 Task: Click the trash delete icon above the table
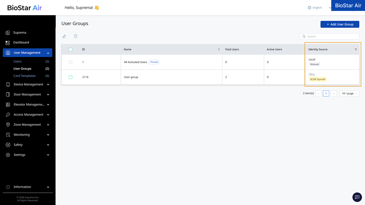point(76,36)
